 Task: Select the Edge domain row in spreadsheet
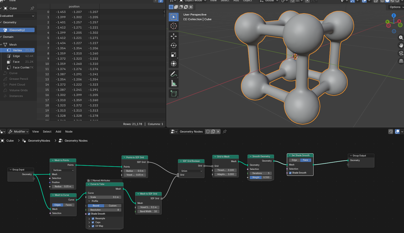pyautogui.click(x=17, y=56)
